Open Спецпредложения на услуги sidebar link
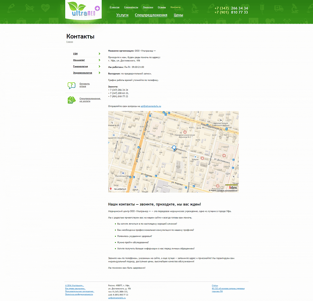 (90, 100)
